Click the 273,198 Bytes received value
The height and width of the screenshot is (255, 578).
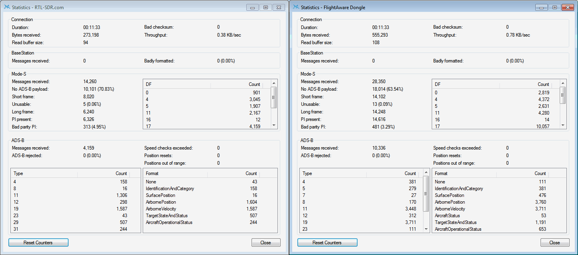click(x=91, y=35)
